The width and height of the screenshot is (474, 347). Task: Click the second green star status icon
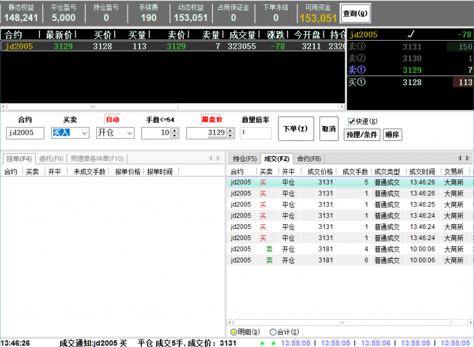(x=273, y=343)
